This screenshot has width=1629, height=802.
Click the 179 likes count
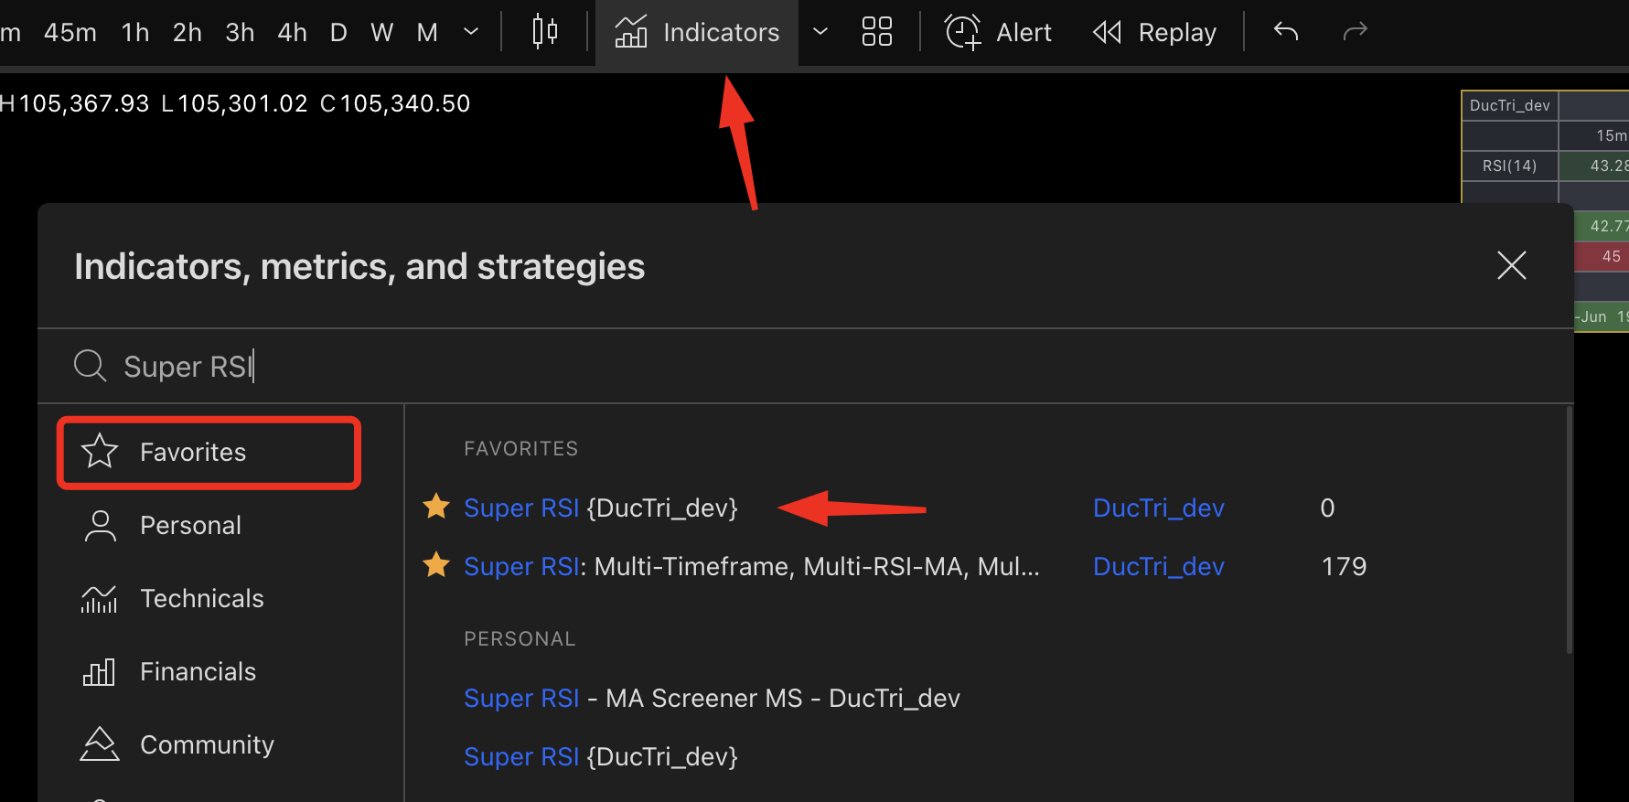(1344, 566)
